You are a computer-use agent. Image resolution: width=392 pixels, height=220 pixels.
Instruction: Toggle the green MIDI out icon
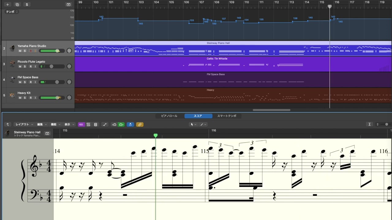(121, 124)
